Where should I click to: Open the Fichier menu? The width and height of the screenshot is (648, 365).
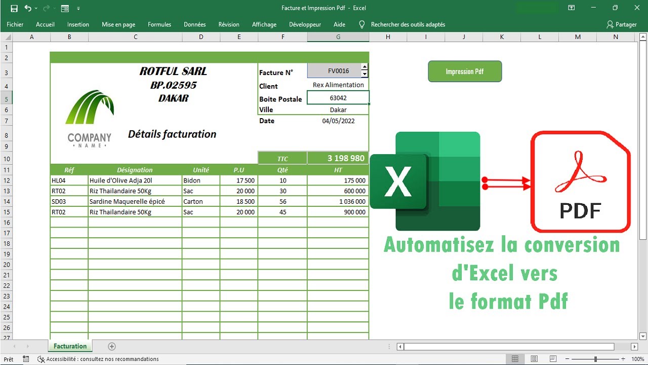tap(15, 24)
